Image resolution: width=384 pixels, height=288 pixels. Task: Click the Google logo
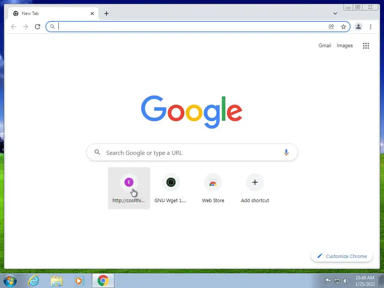[x=192, y=112]
